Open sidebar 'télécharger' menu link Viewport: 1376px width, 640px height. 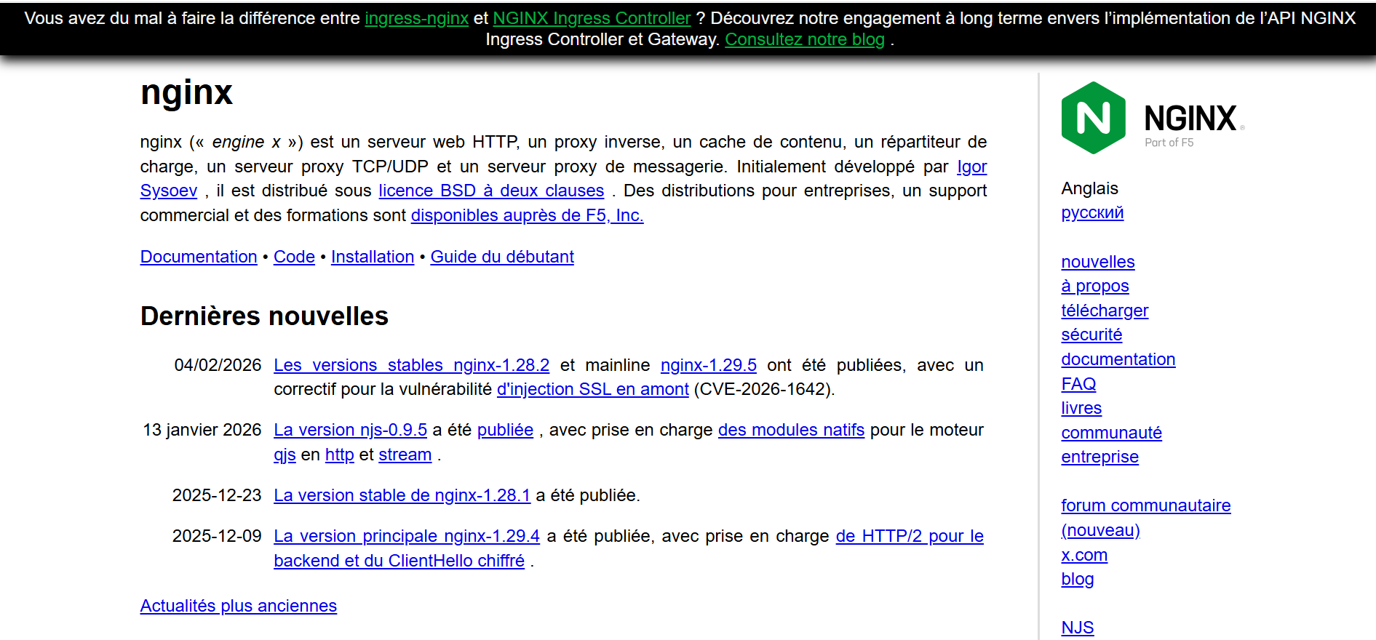click(1104, 311)
